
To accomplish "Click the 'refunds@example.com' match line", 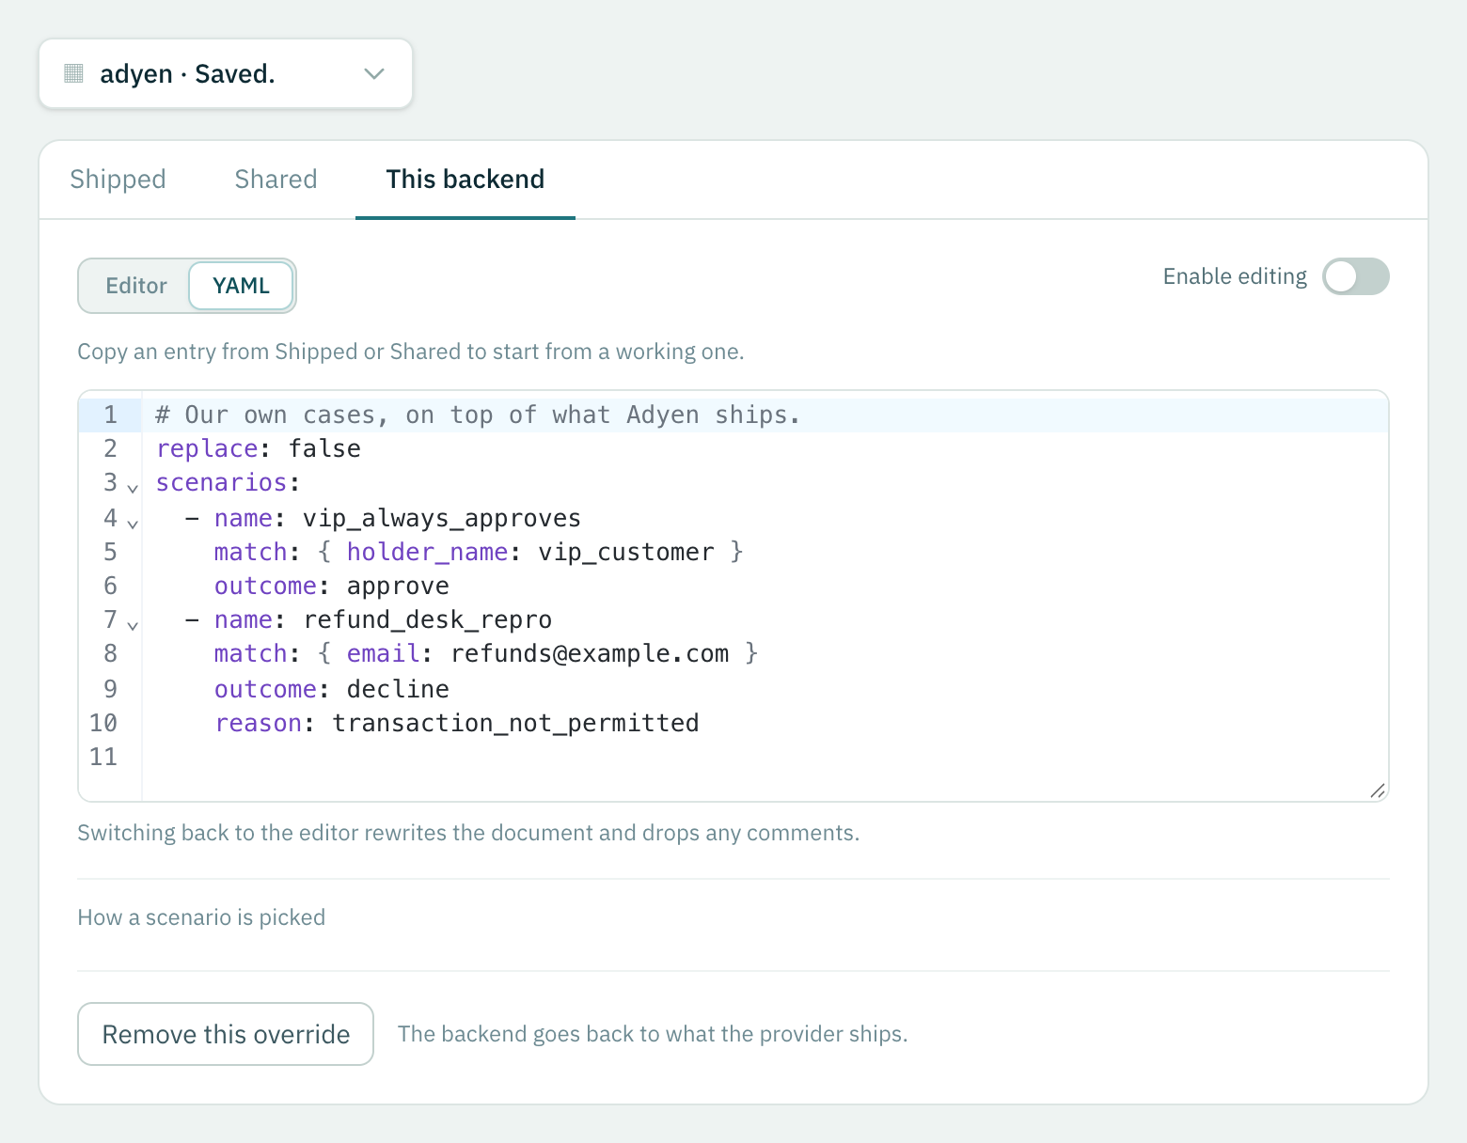I will (x=486, y=653).
